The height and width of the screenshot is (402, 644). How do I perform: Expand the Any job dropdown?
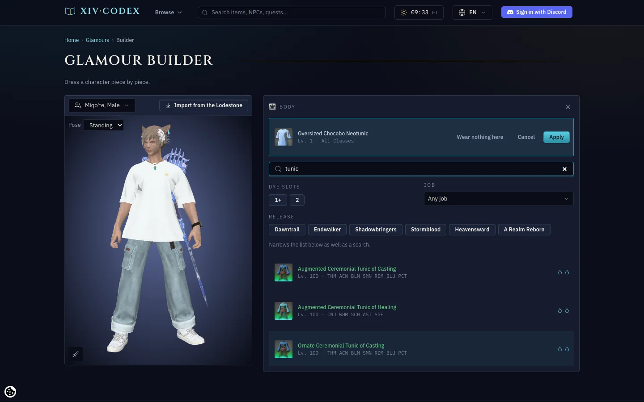[x=499, y=199]
